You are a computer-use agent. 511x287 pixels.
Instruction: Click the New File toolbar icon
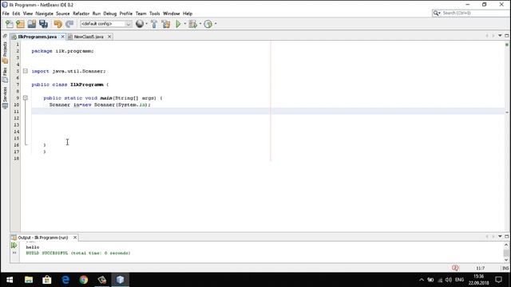click(9, 24)
